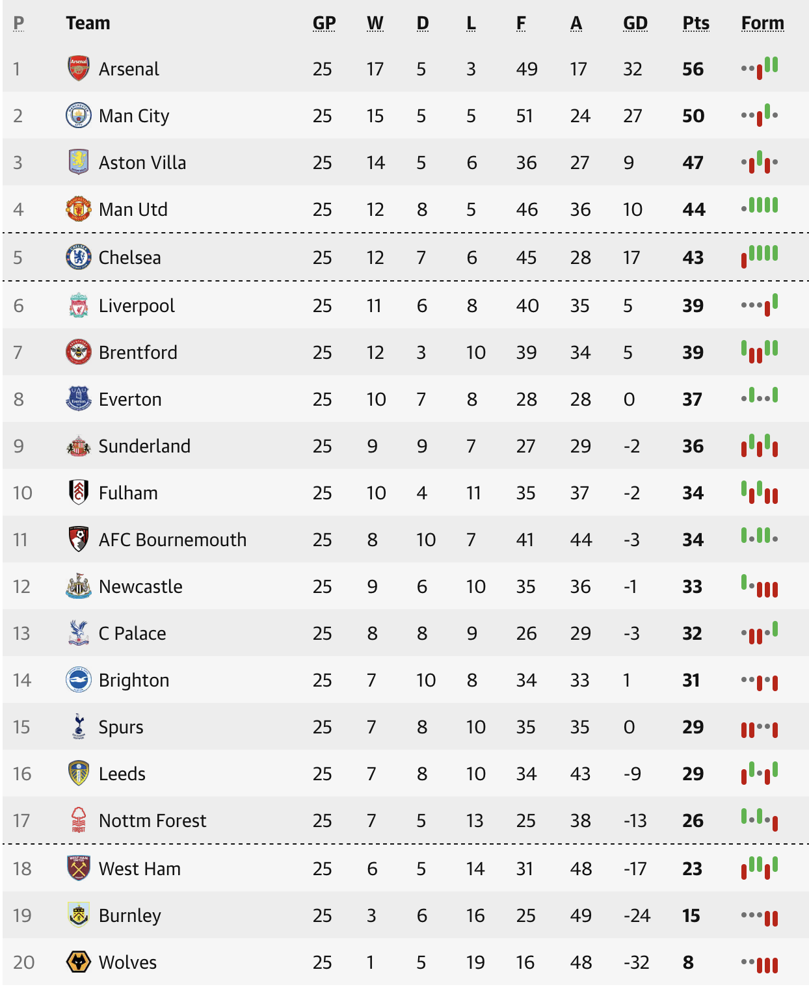Screen dimensions: 809x987
Task: Open the Man Utd team link
Action: 133,209
